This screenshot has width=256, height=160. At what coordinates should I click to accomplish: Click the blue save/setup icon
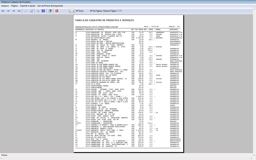tap(43, 11)
